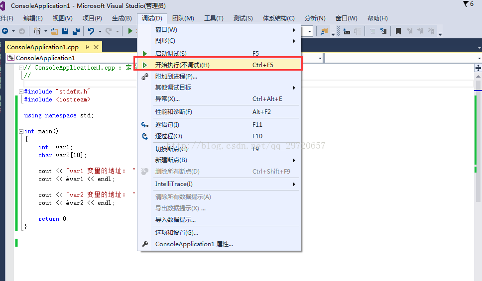Toggle a bookmark with the bookmark icon
Viewport: 482px width, 281px height.
coord(398,31)
